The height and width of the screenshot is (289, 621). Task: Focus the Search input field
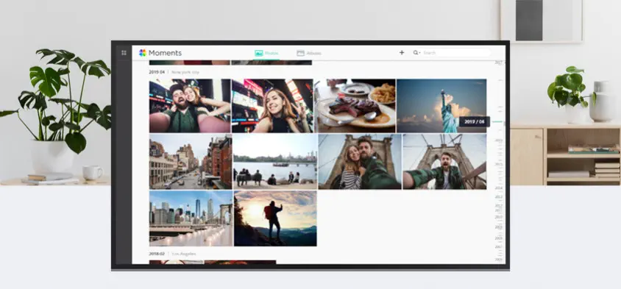[456, 53]
